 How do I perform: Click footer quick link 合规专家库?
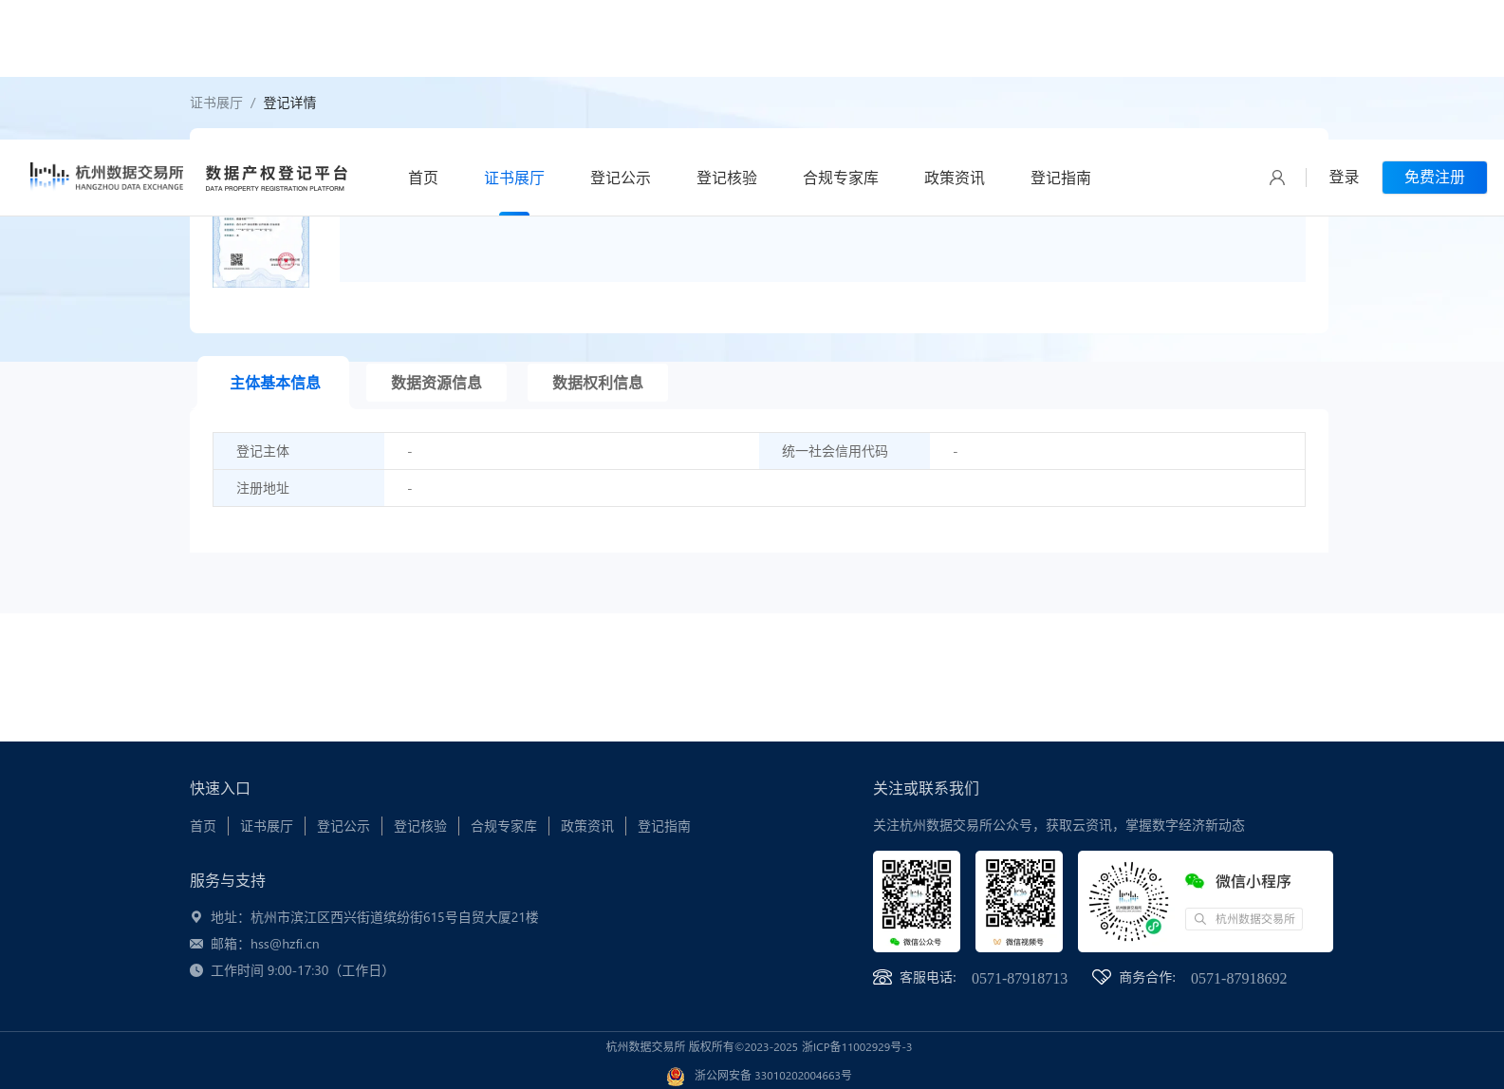(x=504, y=826)
